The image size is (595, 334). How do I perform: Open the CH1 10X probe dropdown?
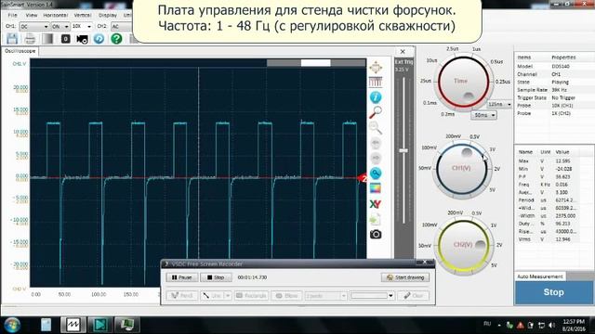(x=82, y=27)
